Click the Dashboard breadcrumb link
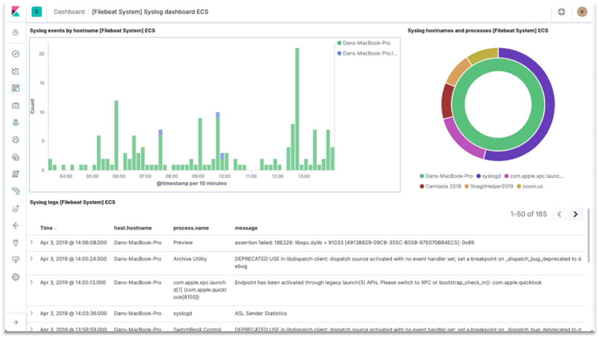Image resolution: width=599 pixels, height=338 pixels. pyautogui.click(x=69, y=12)
